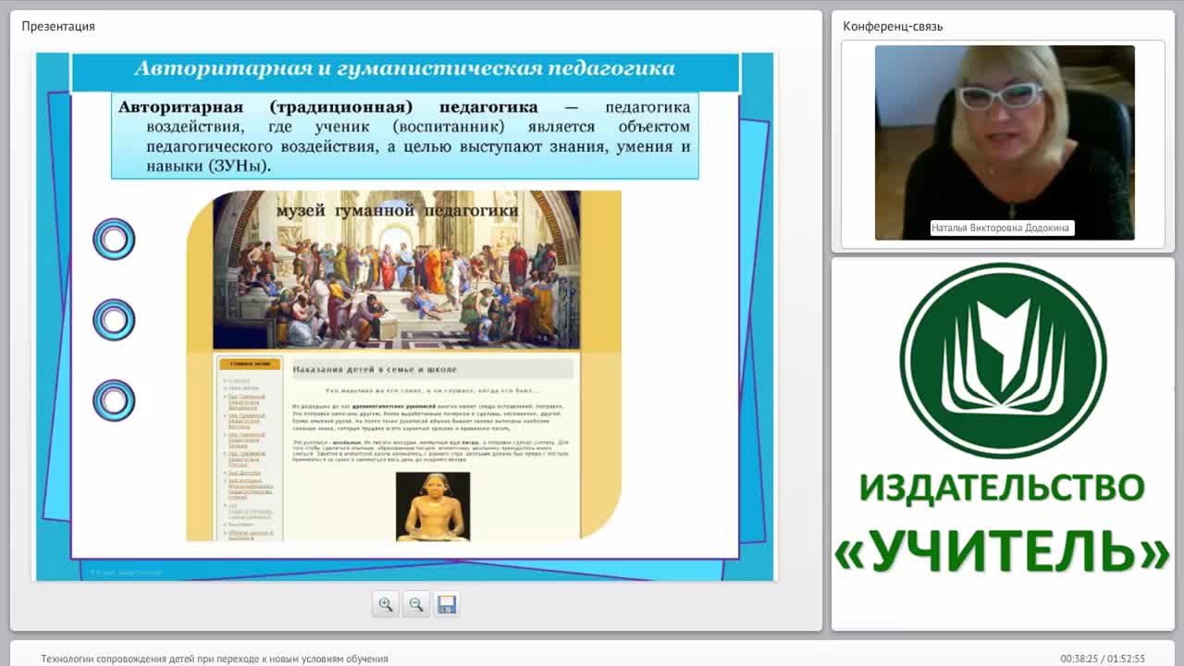Click heading Наказания детей в семье и школе
The image size is (1184, 666).
[x=375, y=369]
